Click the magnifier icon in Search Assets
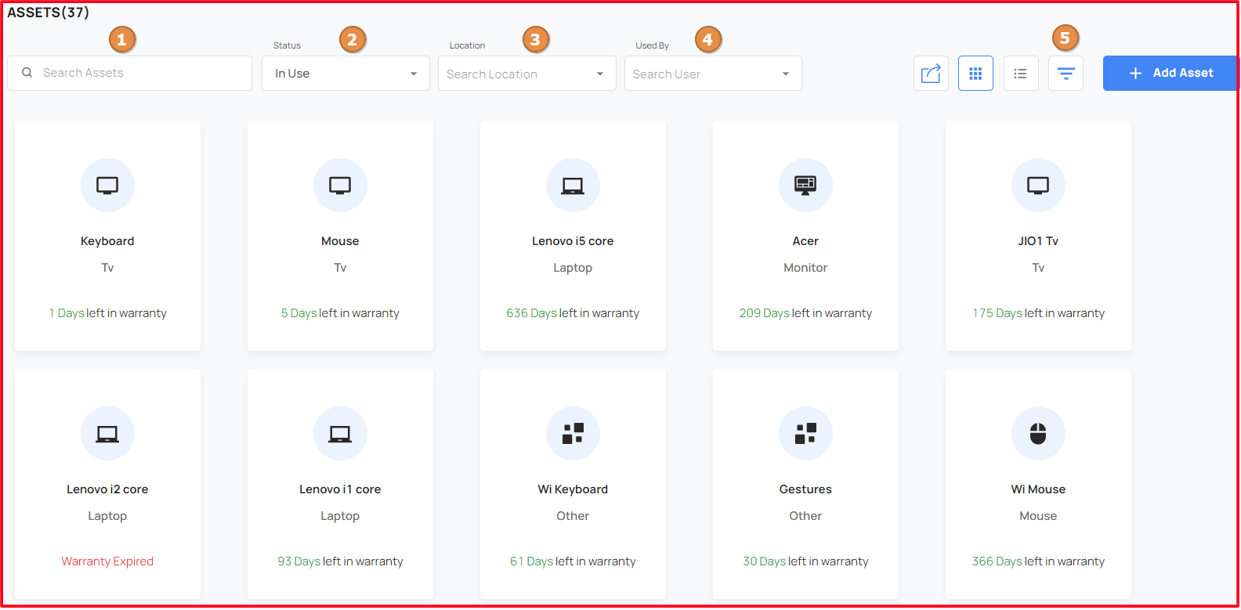This screenshot has height=610, width=1241. click(x=27, y=73)
